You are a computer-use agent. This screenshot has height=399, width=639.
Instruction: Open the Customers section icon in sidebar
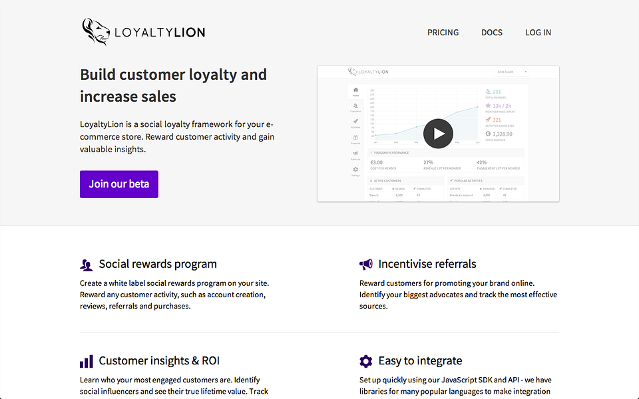(356, 106)
